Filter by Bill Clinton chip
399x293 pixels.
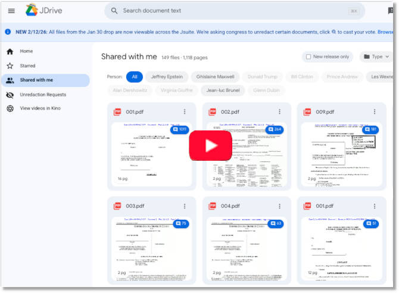click(x=302, y=77)
